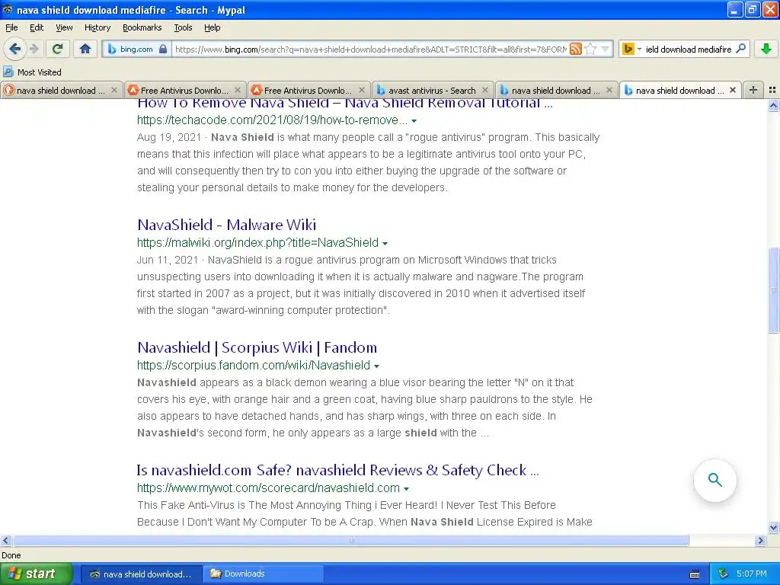This screenshot has width=780, height=585.
Task: Bookmark this page with the star icon
Action: pos(590,49)
